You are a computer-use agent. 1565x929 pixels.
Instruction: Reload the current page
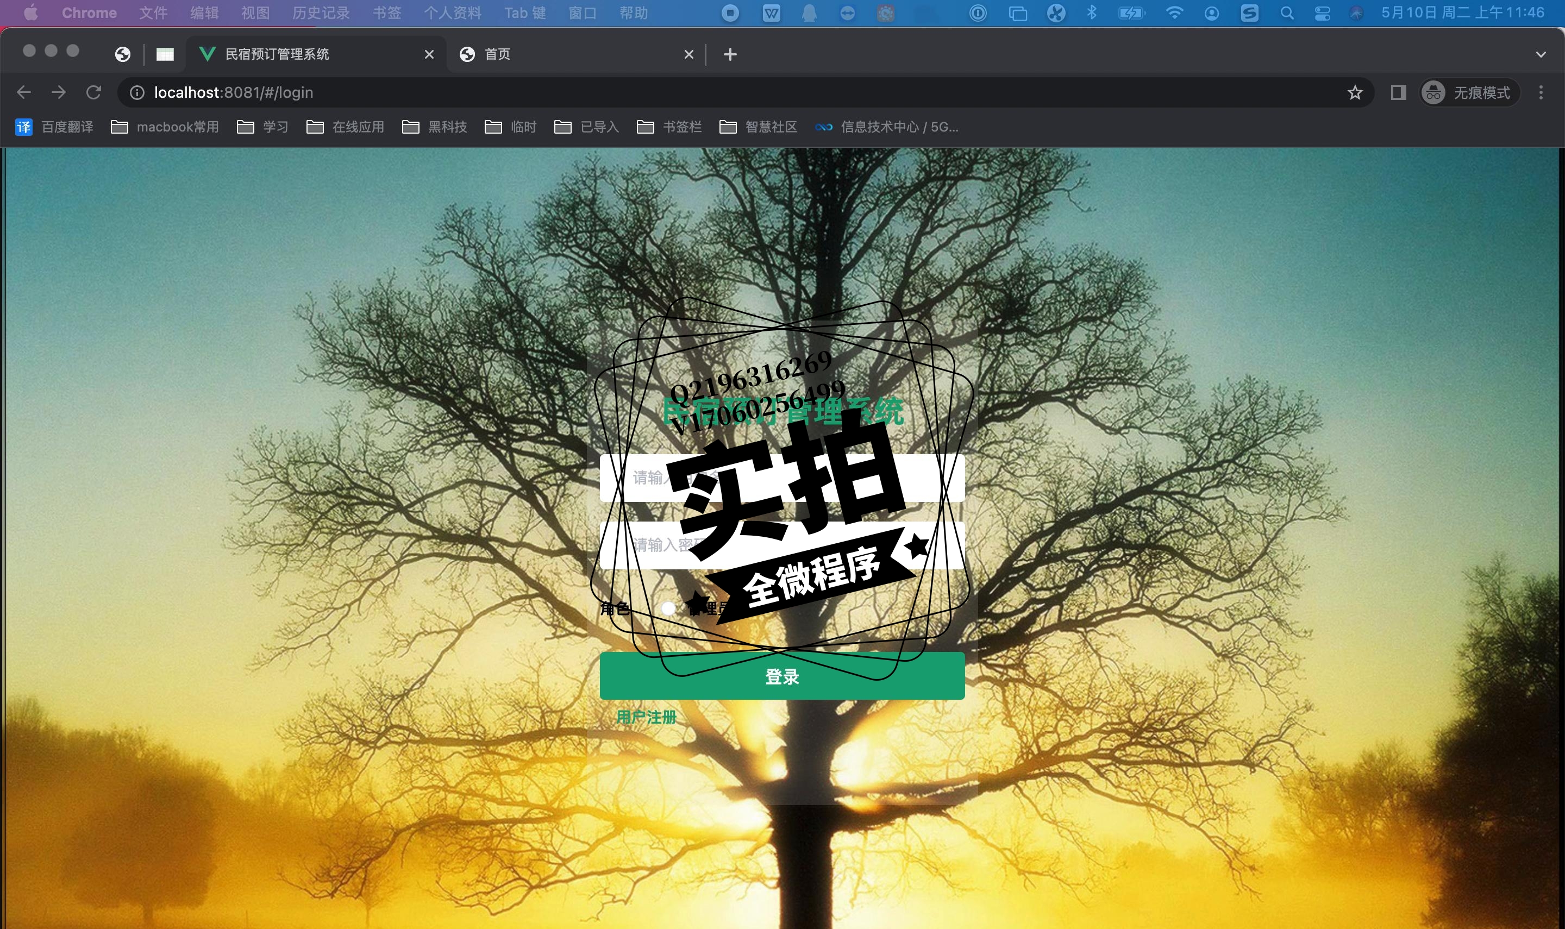click(94, 93)
